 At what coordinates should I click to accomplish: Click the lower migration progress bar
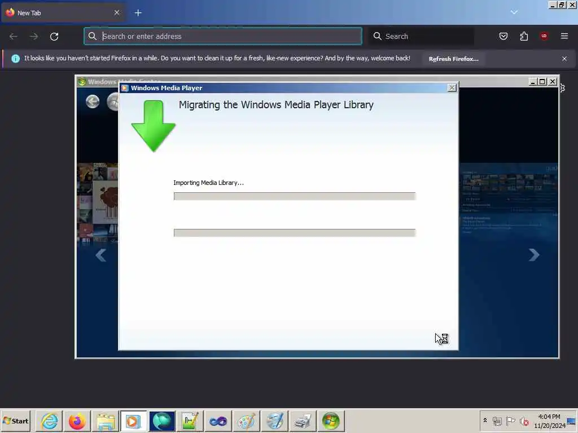(295, 233)
